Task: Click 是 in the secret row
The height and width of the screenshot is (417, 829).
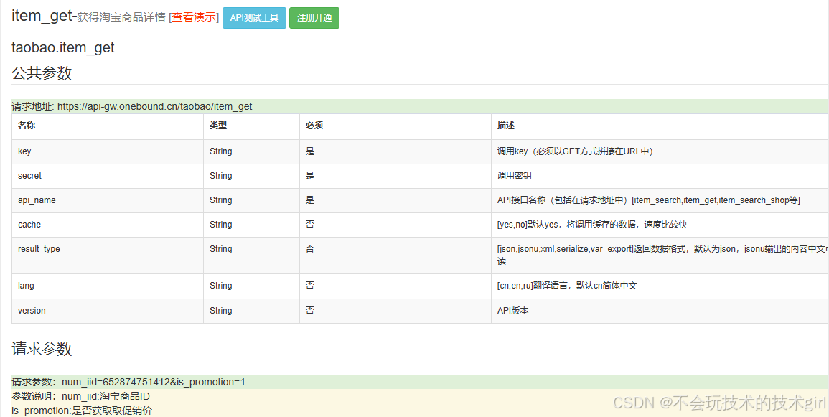Action: pos(310,175)
